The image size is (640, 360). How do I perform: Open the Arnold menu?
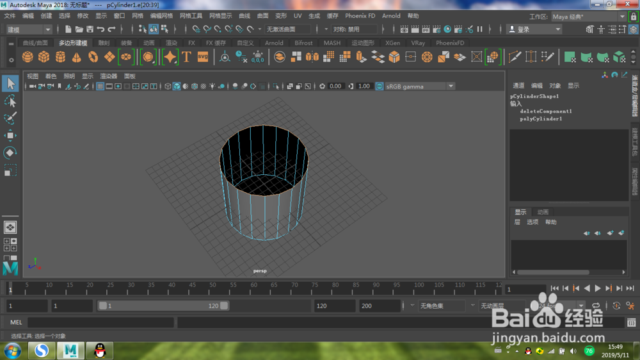(391, 16)
